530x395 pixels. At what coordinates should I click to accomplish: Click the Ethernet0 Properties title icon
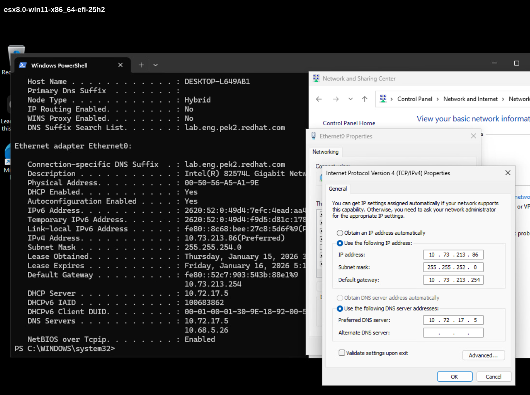pos(313,136)
